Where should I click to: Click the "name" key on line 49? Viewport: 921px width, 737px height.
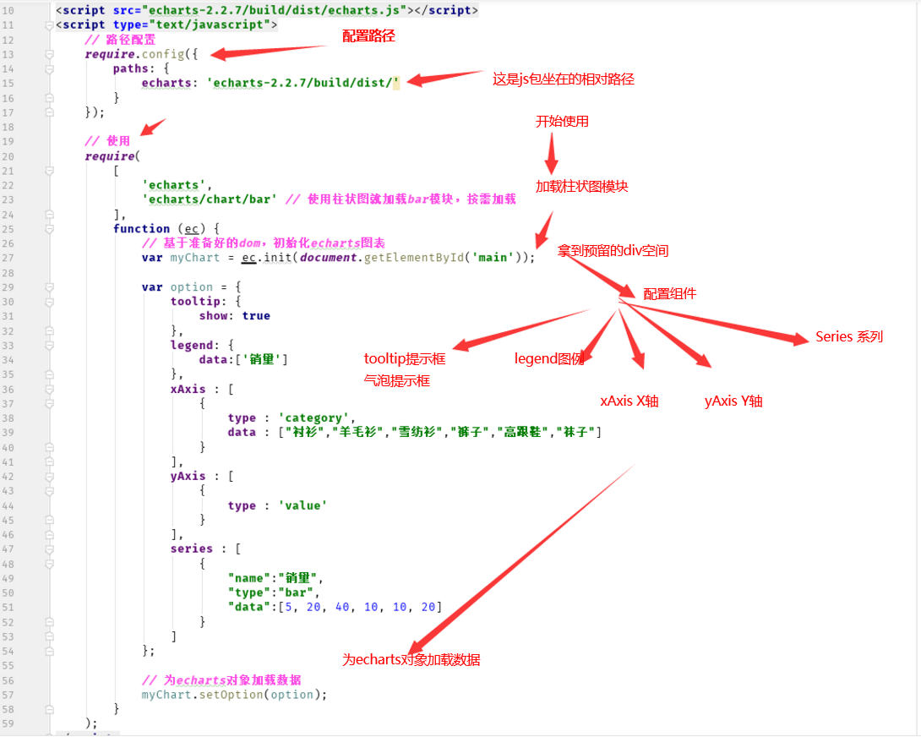click(x=249, y=578)
